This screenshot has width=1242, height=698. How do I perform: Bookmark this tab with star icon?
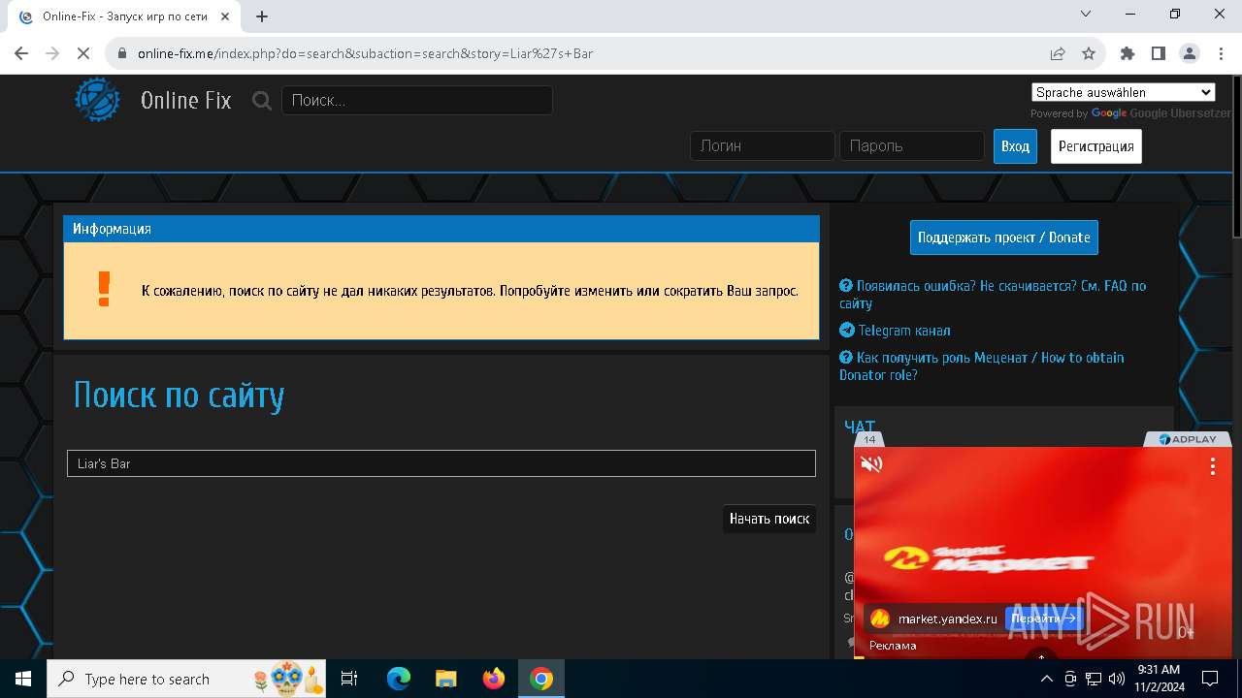coord(1089,53)
